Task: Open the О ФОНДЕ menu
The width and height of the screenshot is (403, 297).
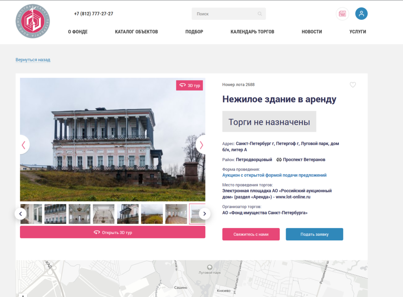Action: (x=78, y=31)
